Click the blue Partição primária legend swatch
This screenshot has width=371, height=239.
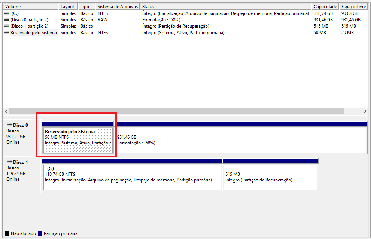tap(40, 233)
